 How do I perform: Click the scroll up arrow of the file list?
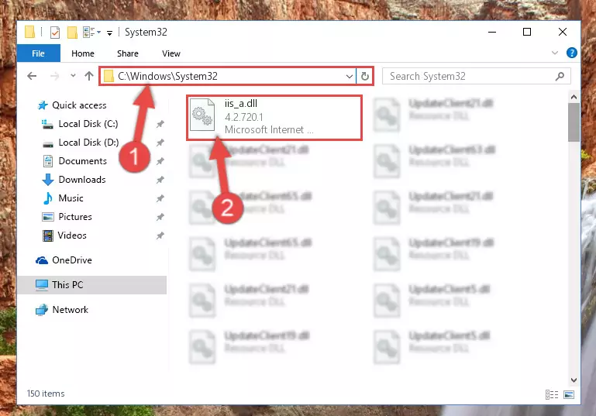point(574,98)
